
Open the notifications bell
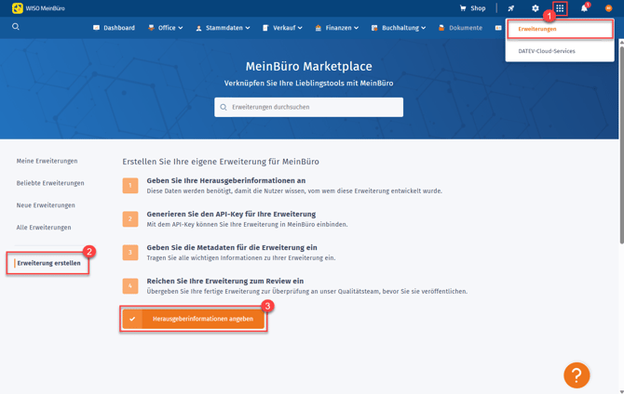click(x=584, y=8)
